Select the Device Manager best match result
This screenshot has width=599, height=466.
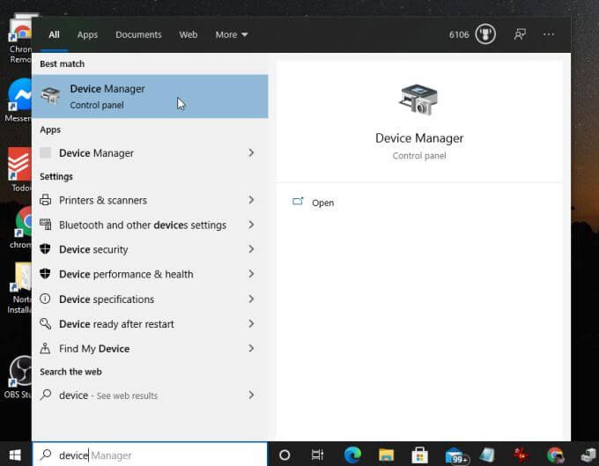pyautogui.click(x=150, y=96)
